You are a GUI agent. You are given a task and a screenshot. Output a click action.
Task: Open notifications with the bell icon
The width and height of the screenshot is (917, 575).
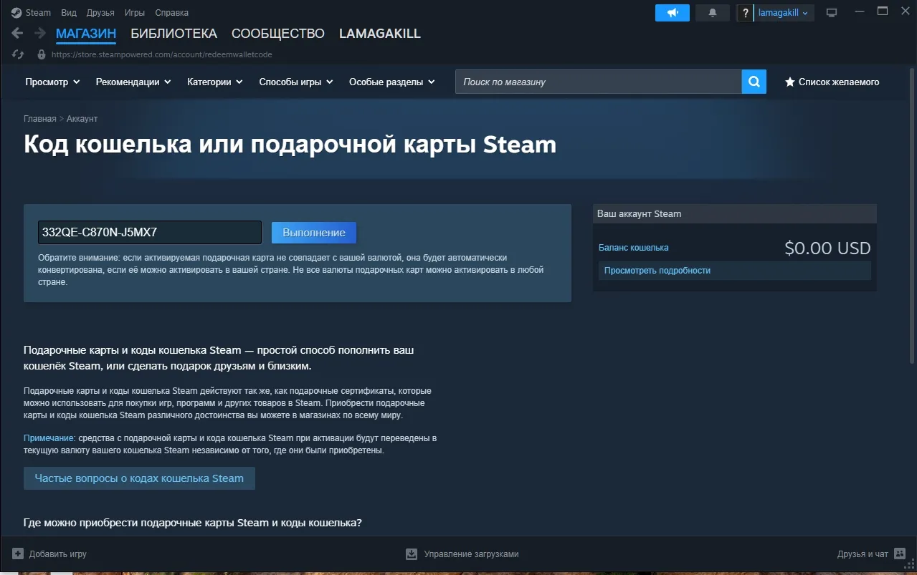click(x=713, y=13)
